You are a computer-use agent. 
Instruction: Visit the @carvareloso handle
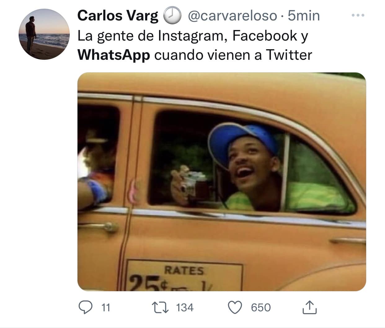coord(232,16)
